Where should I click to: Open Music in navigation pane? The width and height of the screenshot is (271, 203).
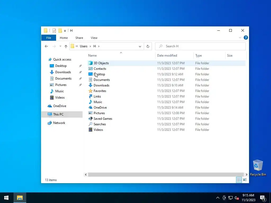pyautogui.click(x=59, y=91)
